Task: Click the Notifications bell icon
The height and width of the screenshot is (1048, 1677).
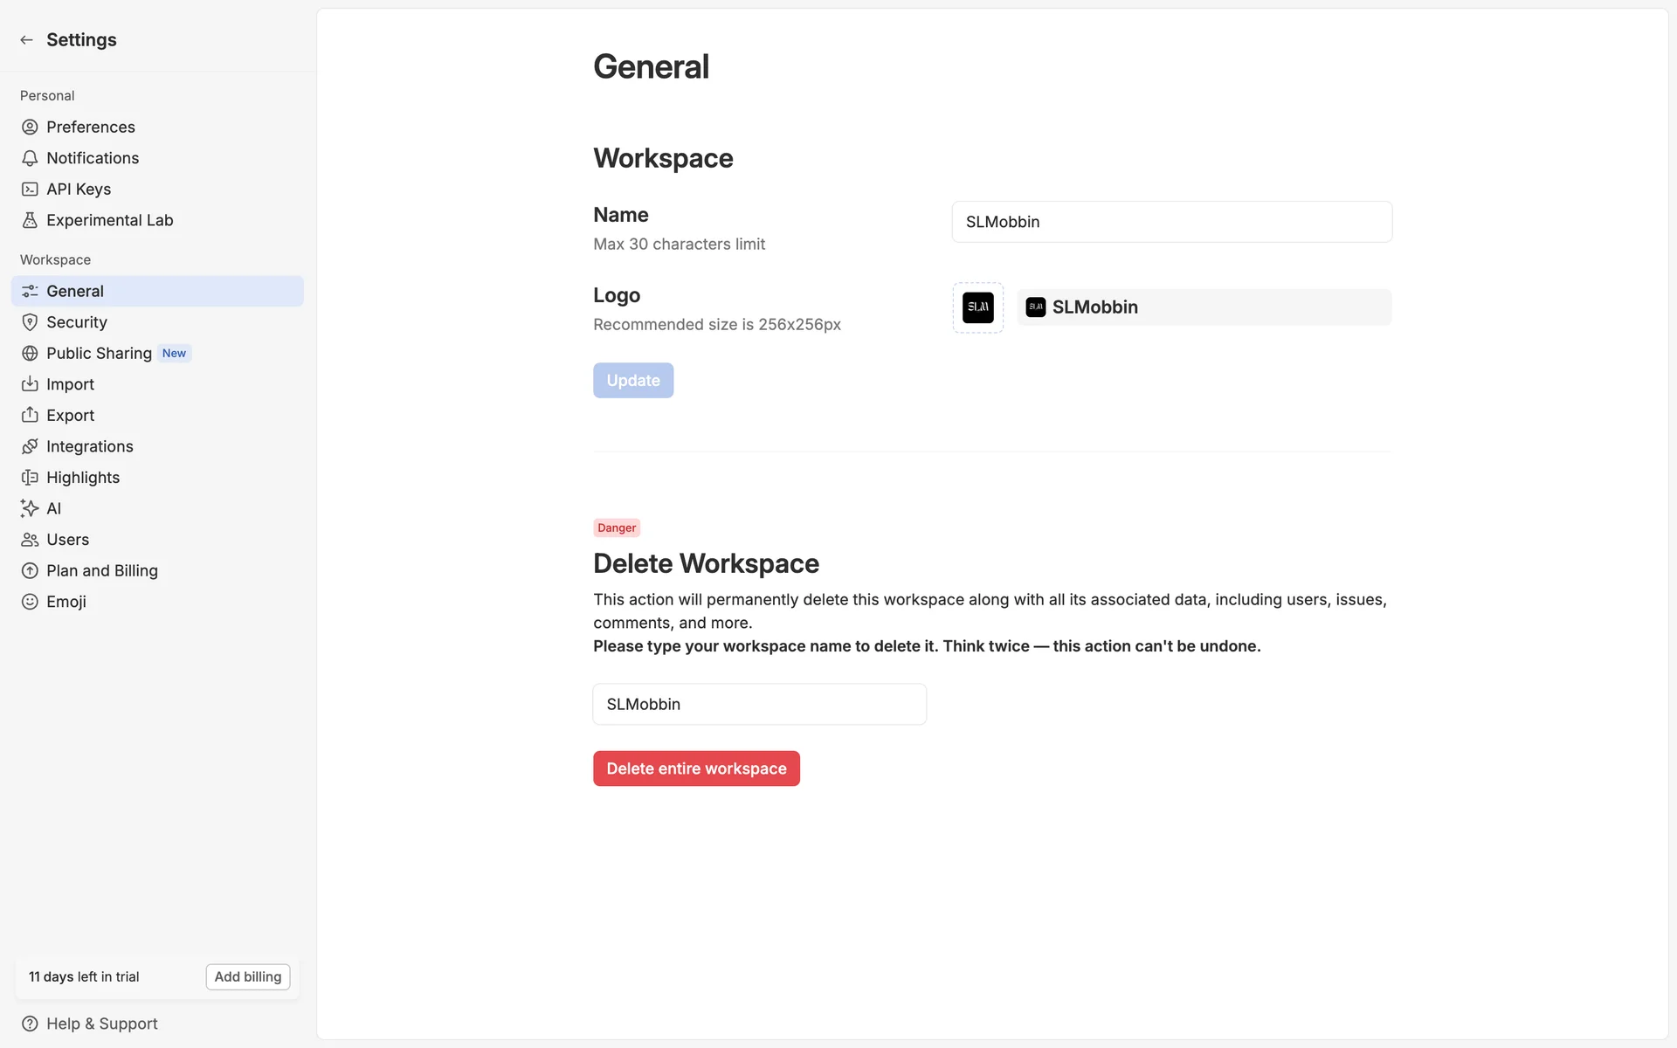Action: point(30,158)
